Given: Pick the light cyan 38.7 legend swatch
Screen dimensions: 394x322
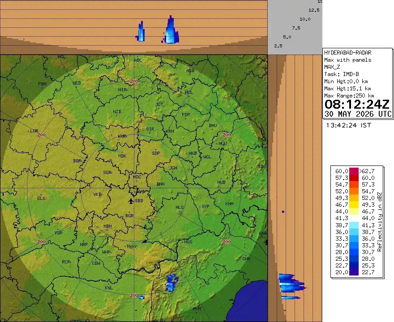Looking at the screenshot, I should pyautogui.click(x=354, y=225).
